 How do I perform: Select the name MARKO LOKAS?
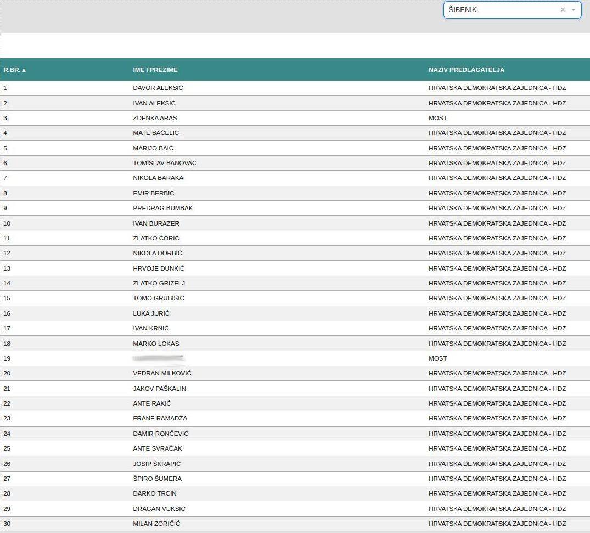click(156, 344)
